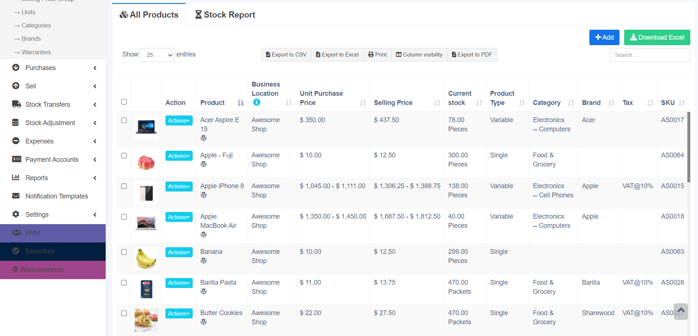698x336 pixels.
Task: Click the WordPress icon under Acer Aspire E 15
Action: (204, 138)
